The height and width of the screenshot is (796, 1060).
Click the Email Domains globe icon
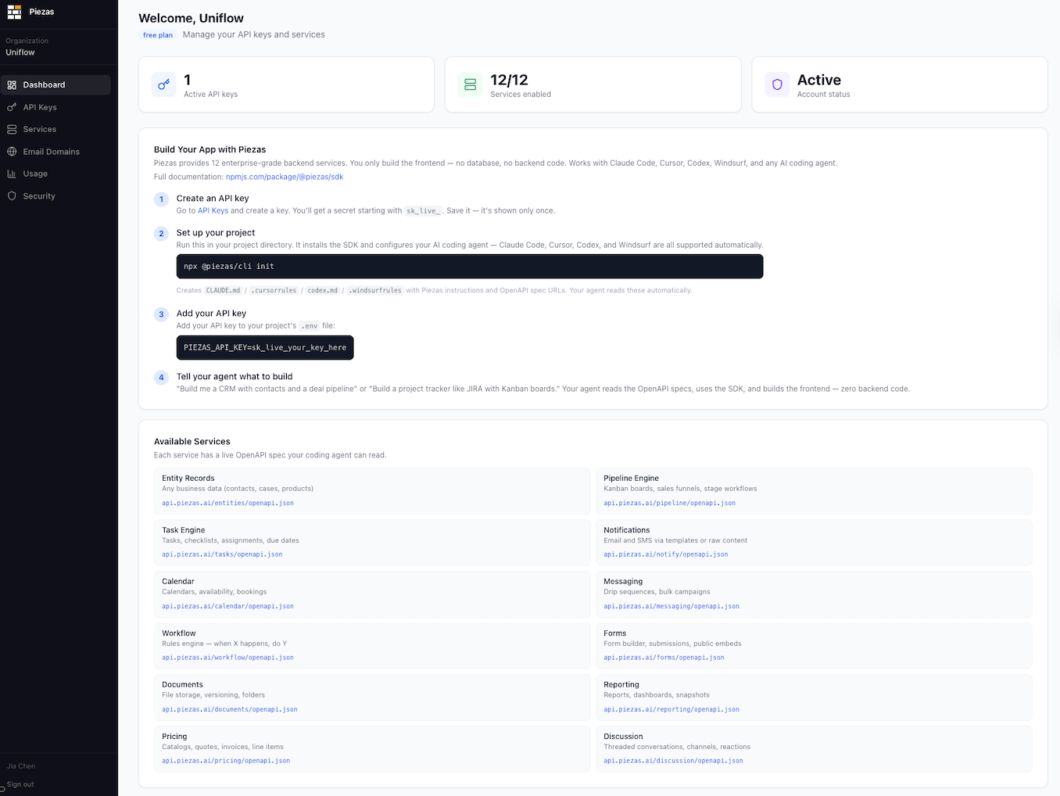[12, 152]
